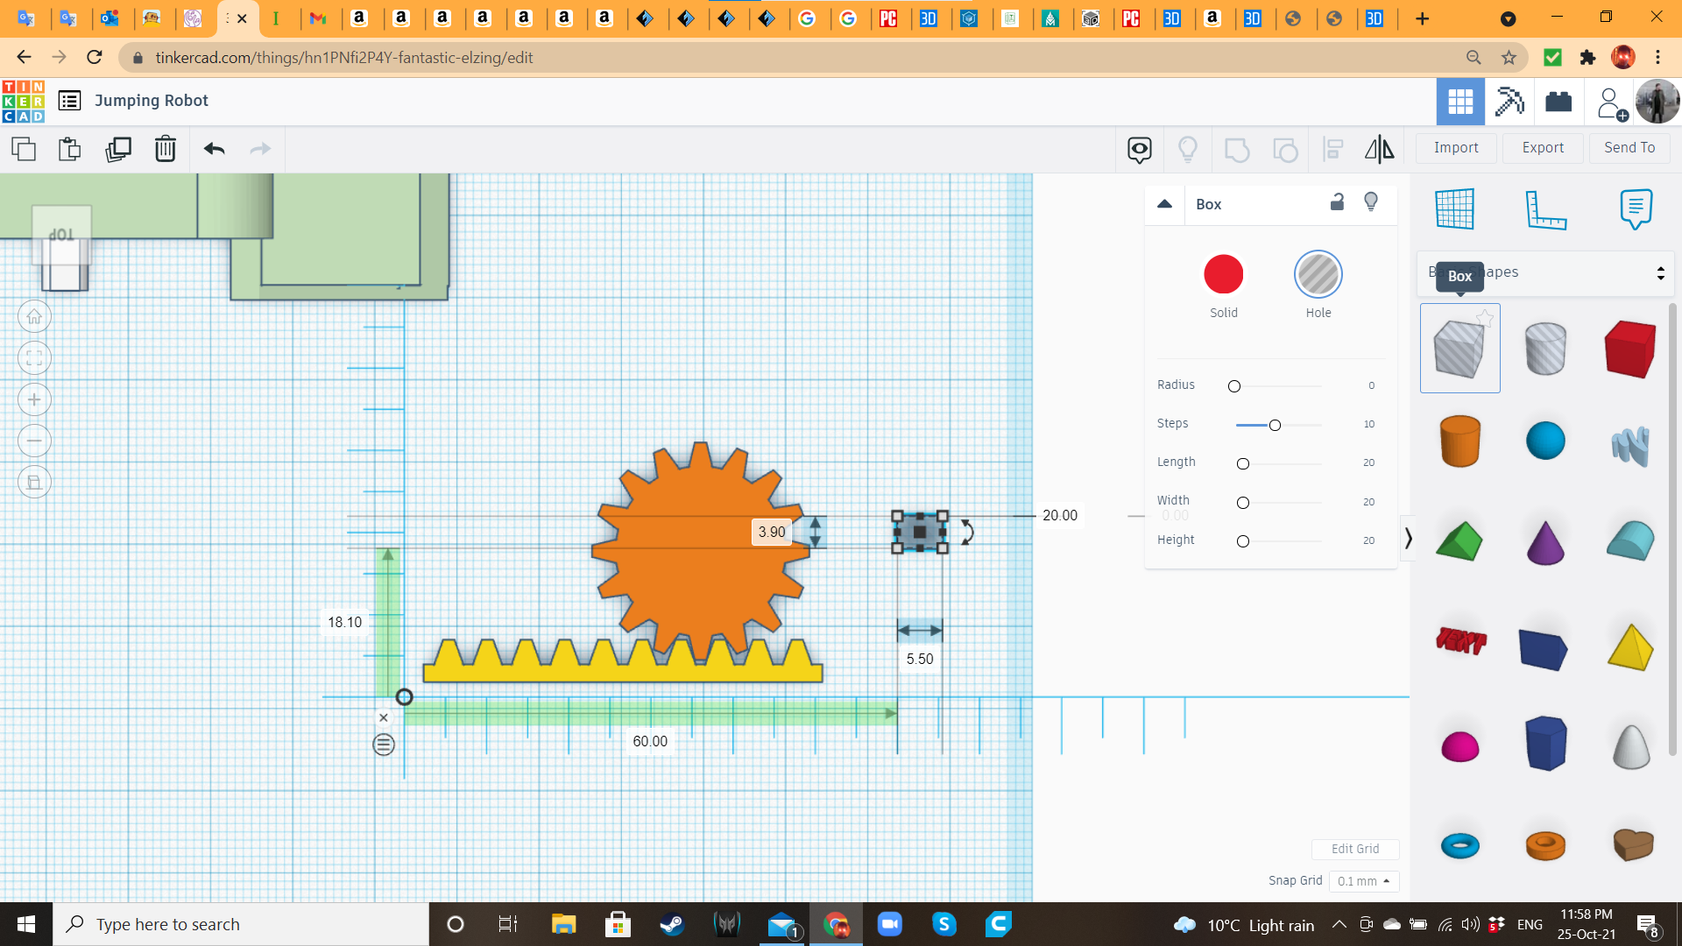Open the Align tool
The image size is (1682, 946).
1332,149
